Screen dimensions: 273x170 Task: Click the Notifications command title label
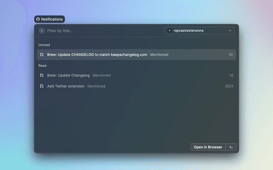tap(52, 19)
